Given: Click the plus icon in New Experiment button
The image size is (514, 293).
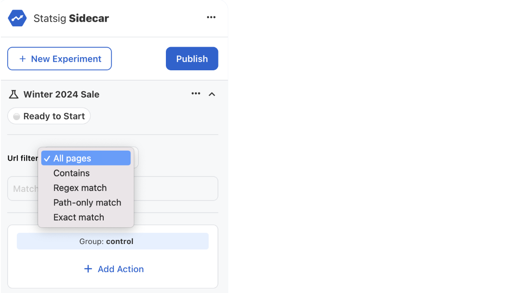Looking at the screenshot, I should pos(23,59).
